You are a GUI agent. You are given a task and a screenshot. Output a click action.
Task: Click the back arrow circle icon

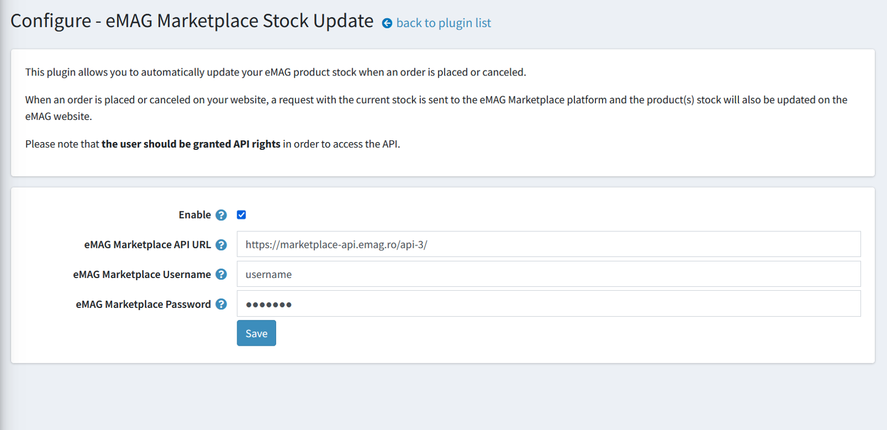point(387,23)
